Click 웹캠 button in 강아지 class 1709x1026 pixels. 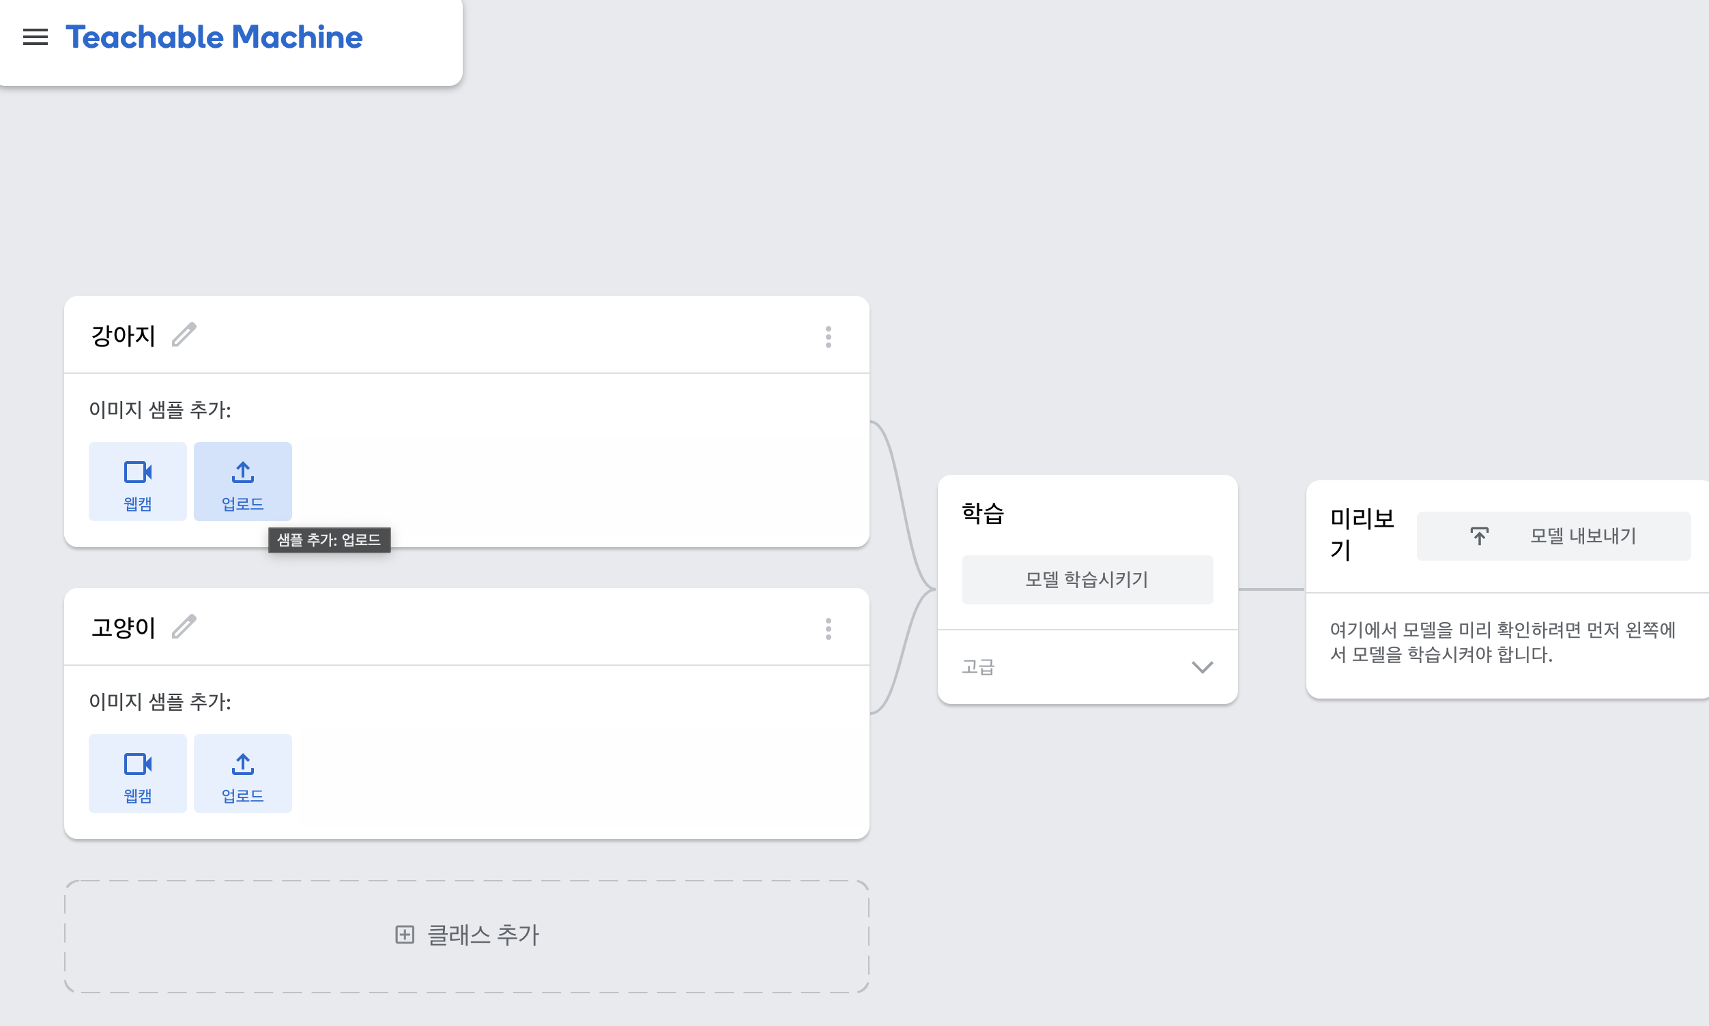click(138, 481)
